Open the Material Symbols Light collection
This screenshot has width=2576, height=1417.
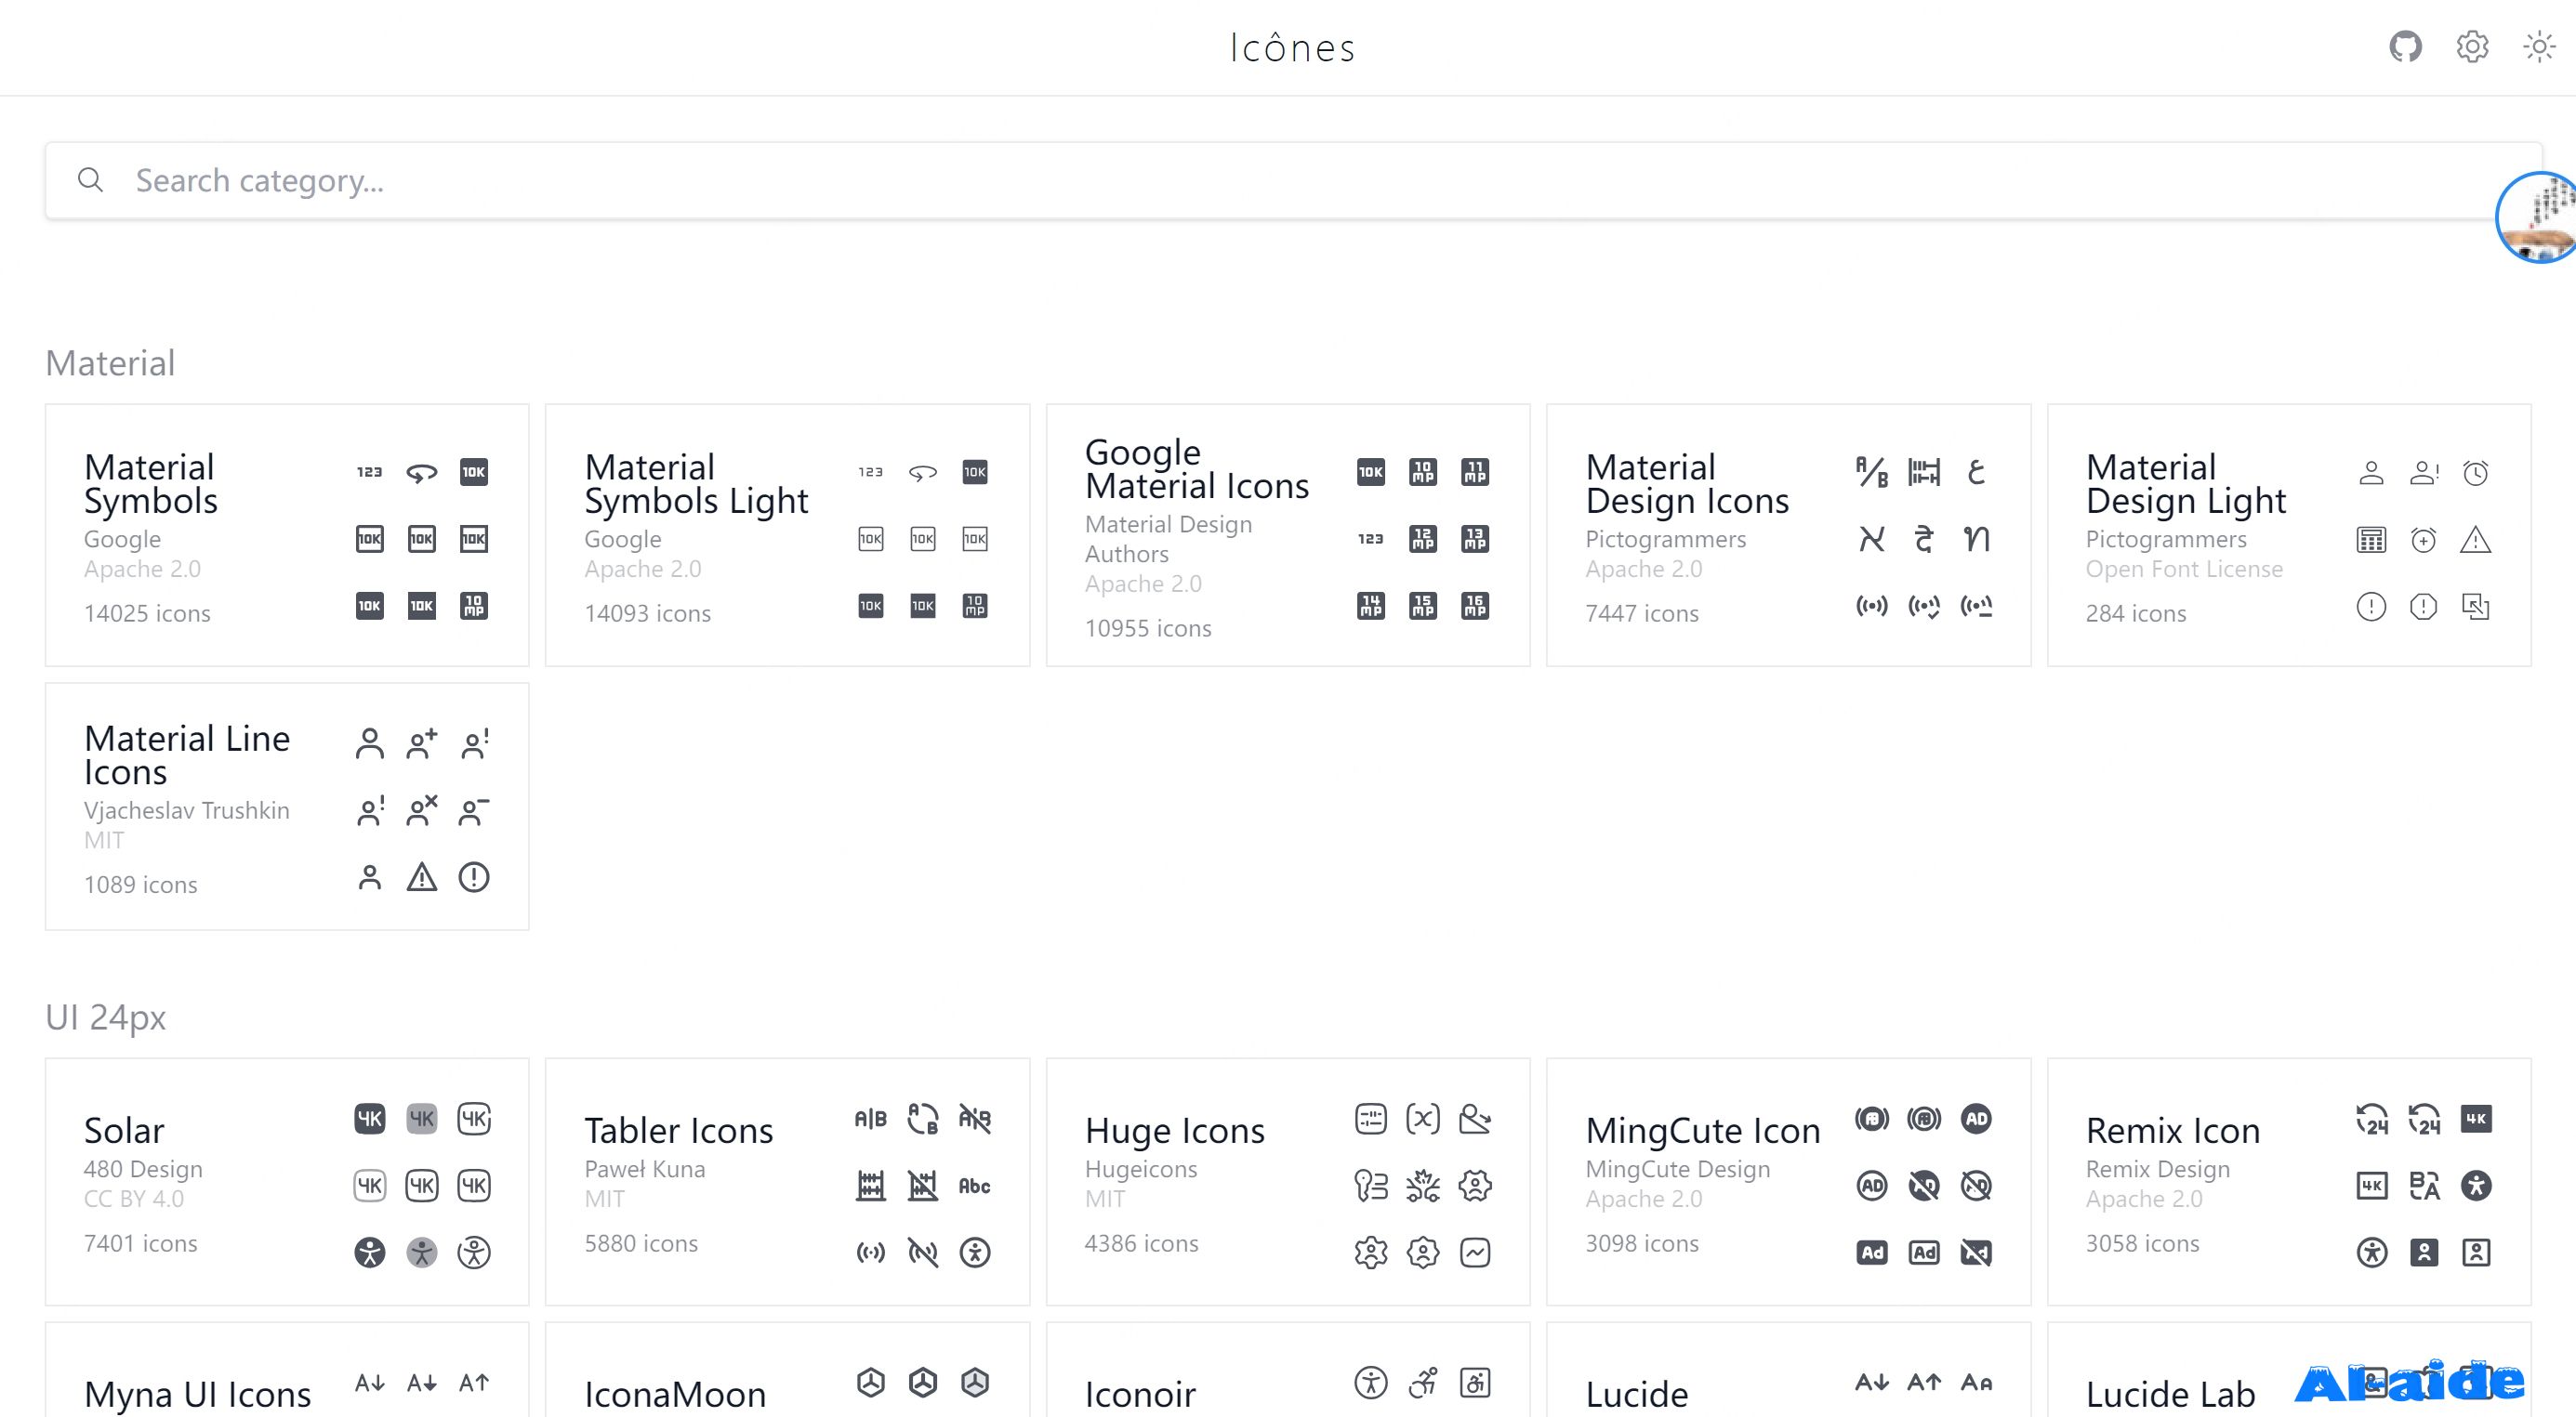(787, 534)
